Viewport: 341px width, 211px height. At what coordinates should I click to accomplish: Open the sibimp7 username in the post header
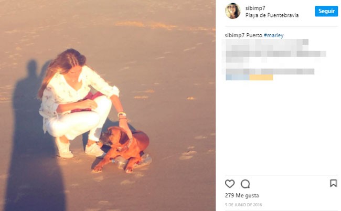click(x=255, y=8)
